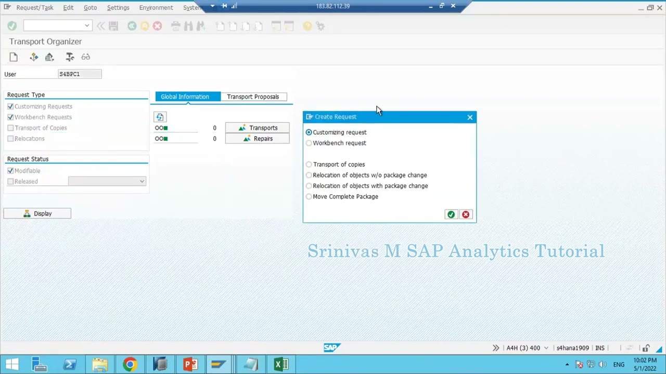Click the INS insert mode indicator
Image resolution: width=666 pixels, height=374 pixels.
point(600,348)
